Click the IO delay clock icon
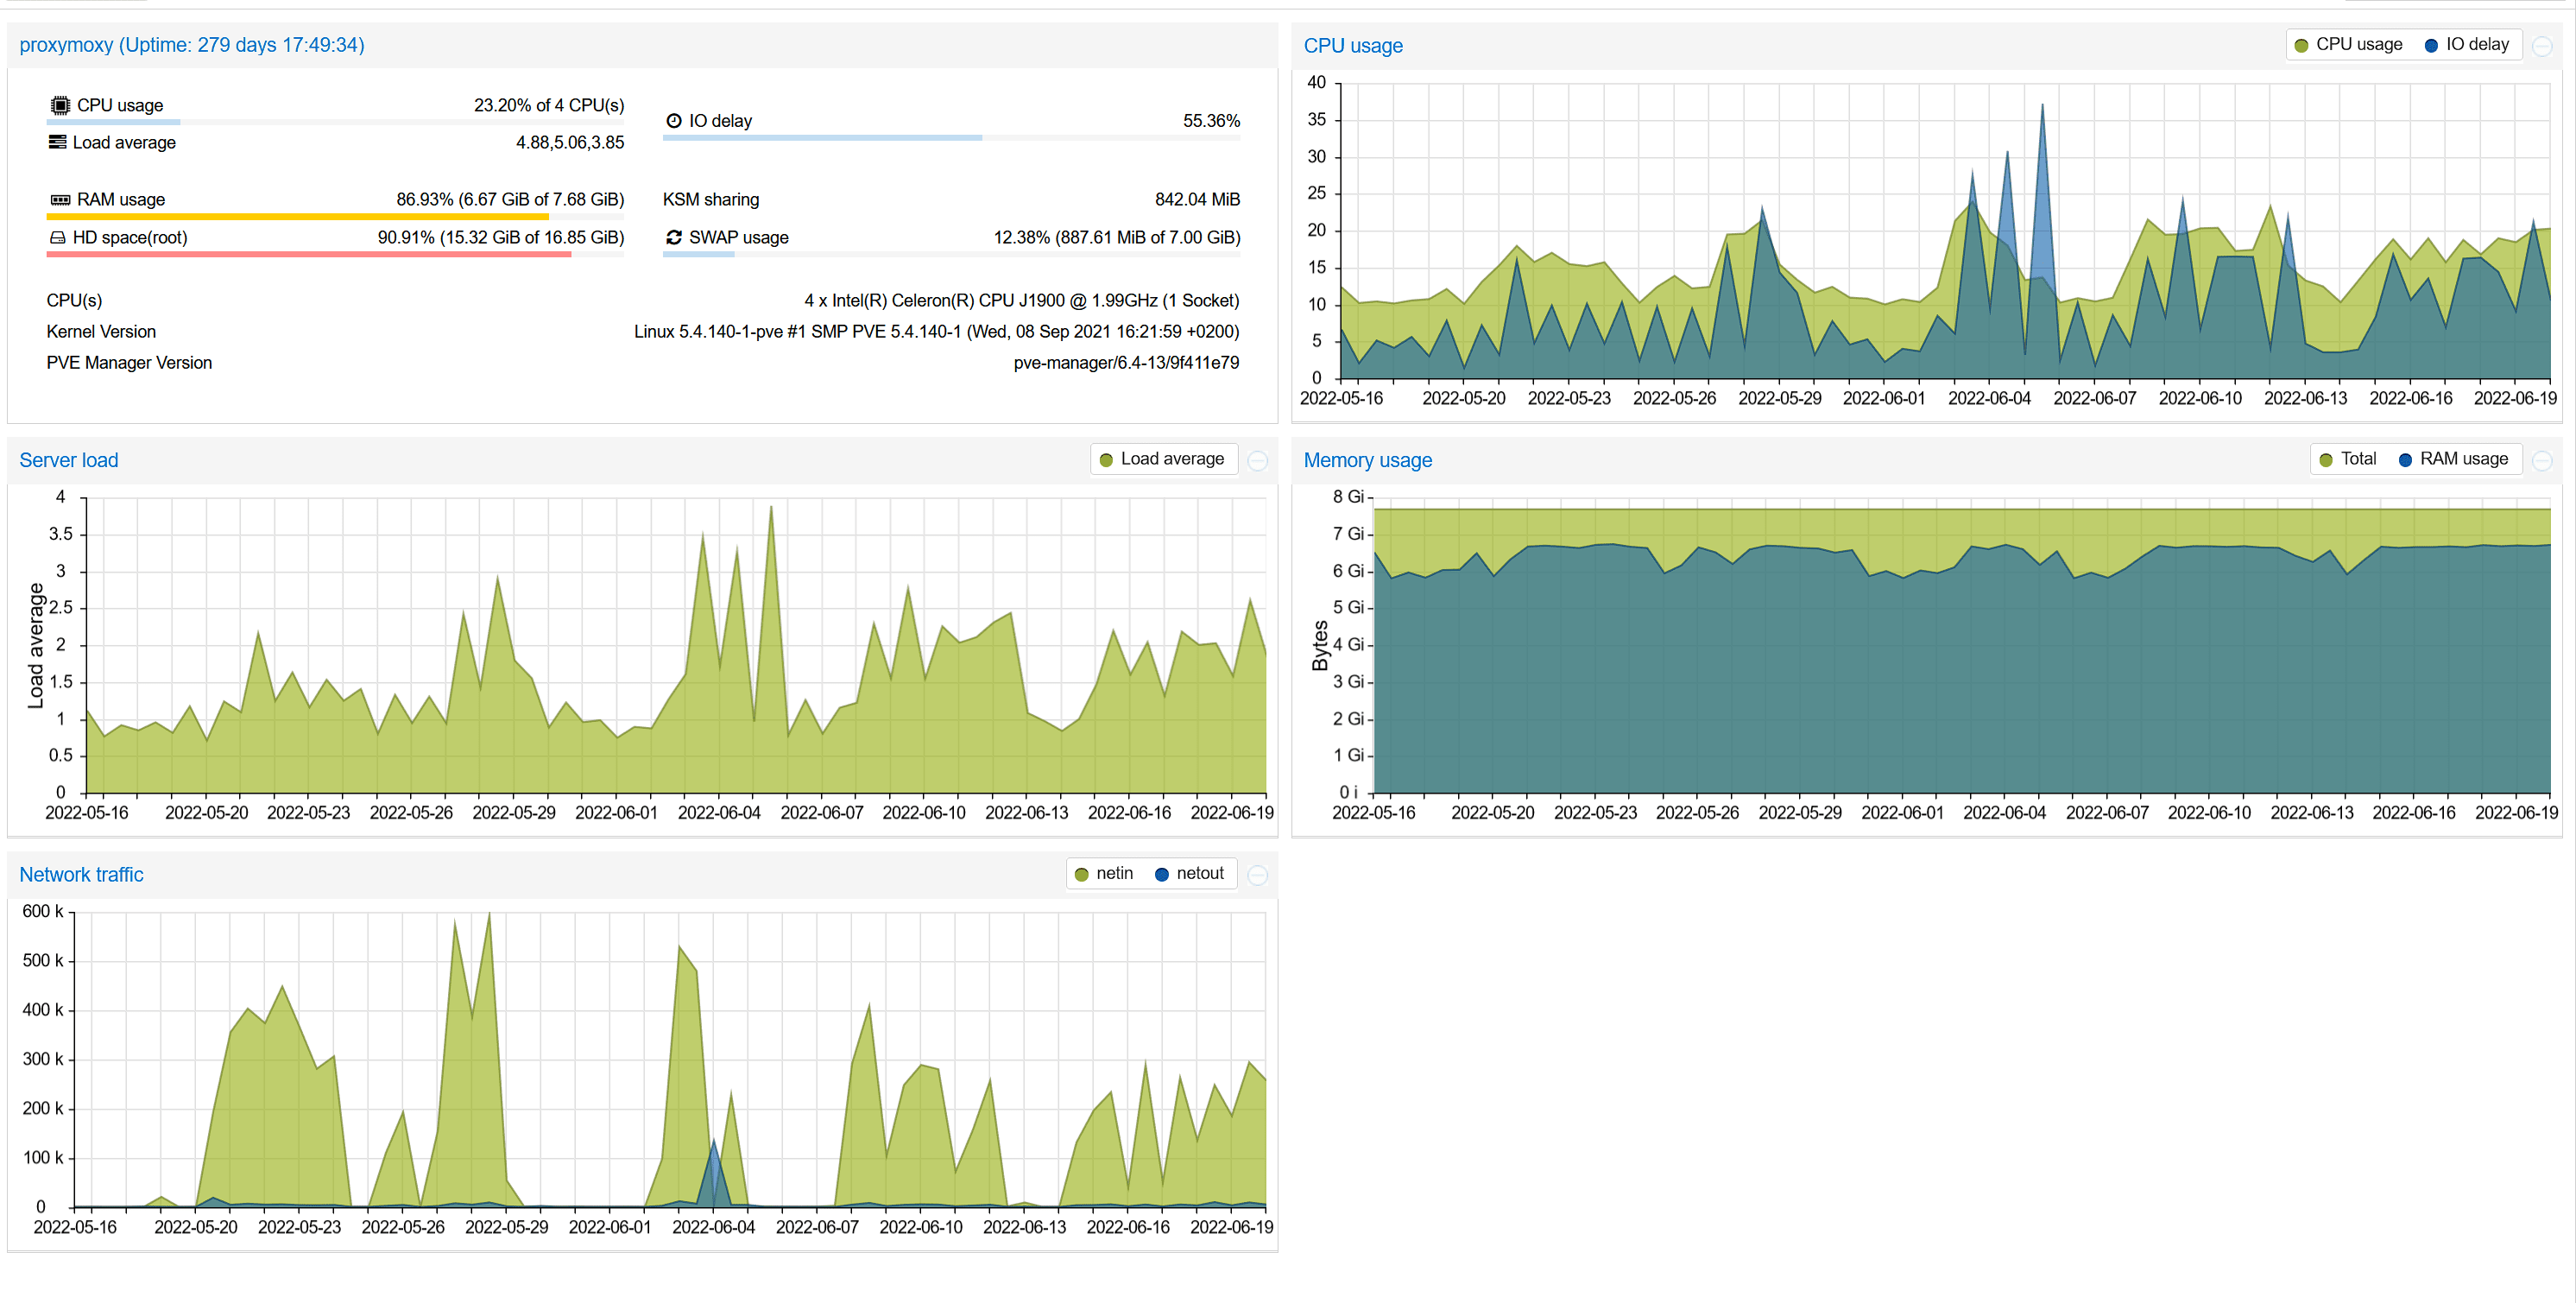The width and height of the screenshot is (2576, 1303). [x=674, y=120]
